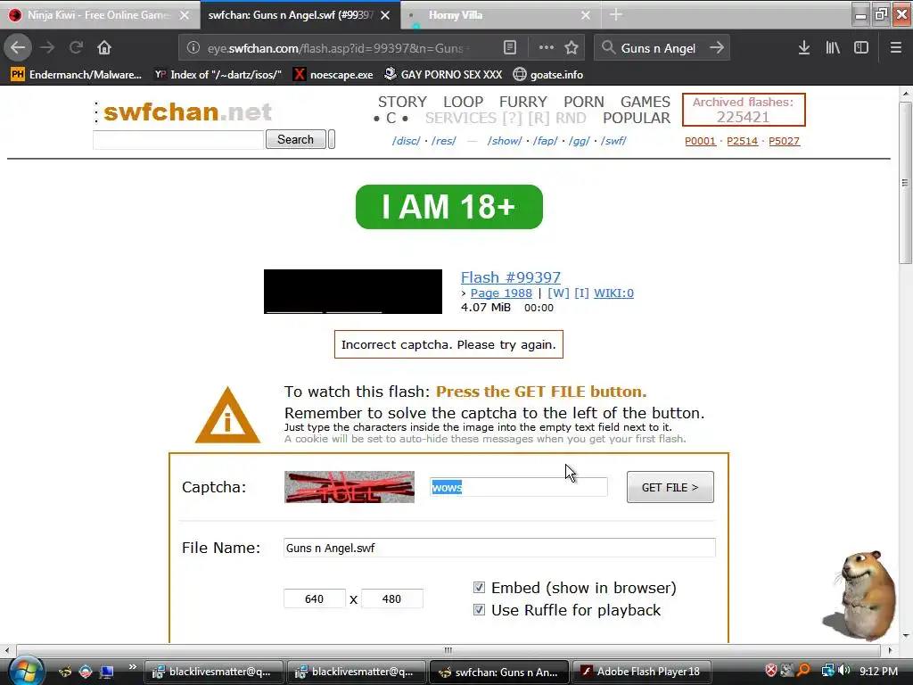Toggle the sidebar icon in toolbar
Image resolution: width=913 pixels, height=685 pixels.
coord(861,48)
